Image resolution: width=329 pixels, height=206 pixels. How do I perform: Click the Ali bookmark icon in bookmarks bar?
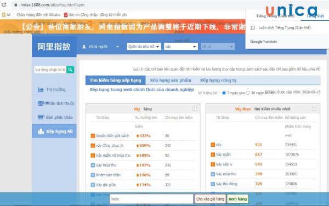click(4, 15)
